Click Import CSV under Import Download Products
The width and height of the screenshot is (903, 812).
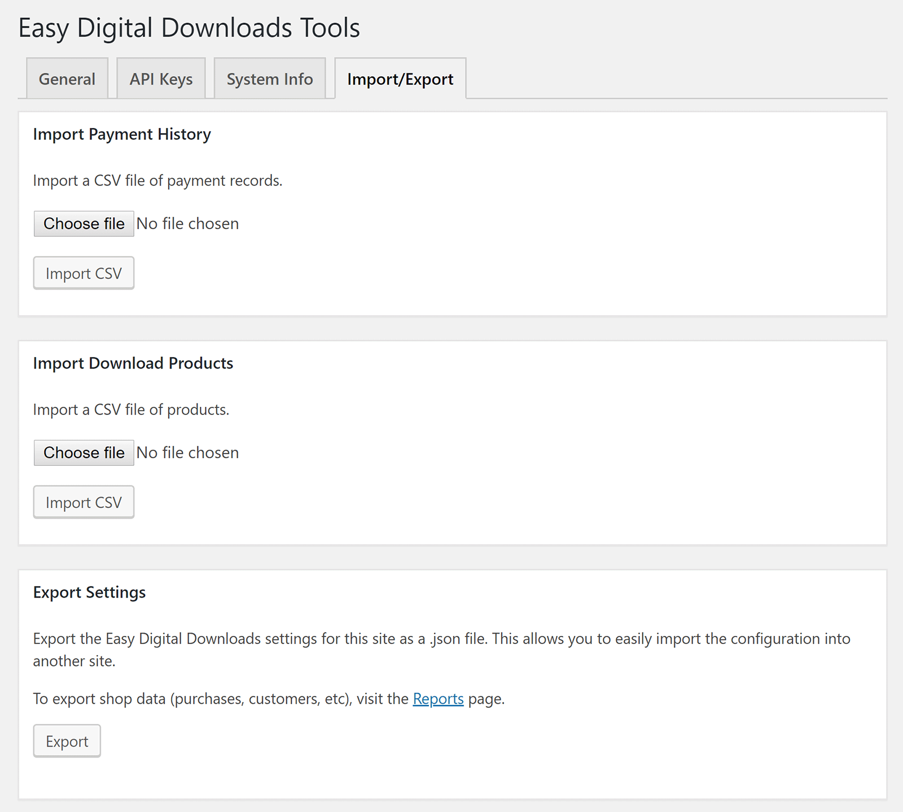(84, 502)
